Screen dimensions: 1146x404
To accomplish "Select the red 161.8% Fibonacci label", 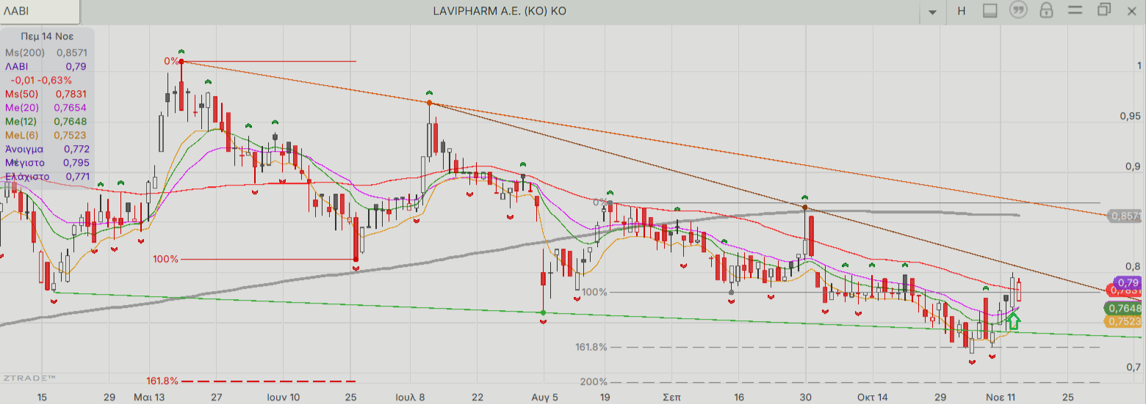I will (162, 381).
